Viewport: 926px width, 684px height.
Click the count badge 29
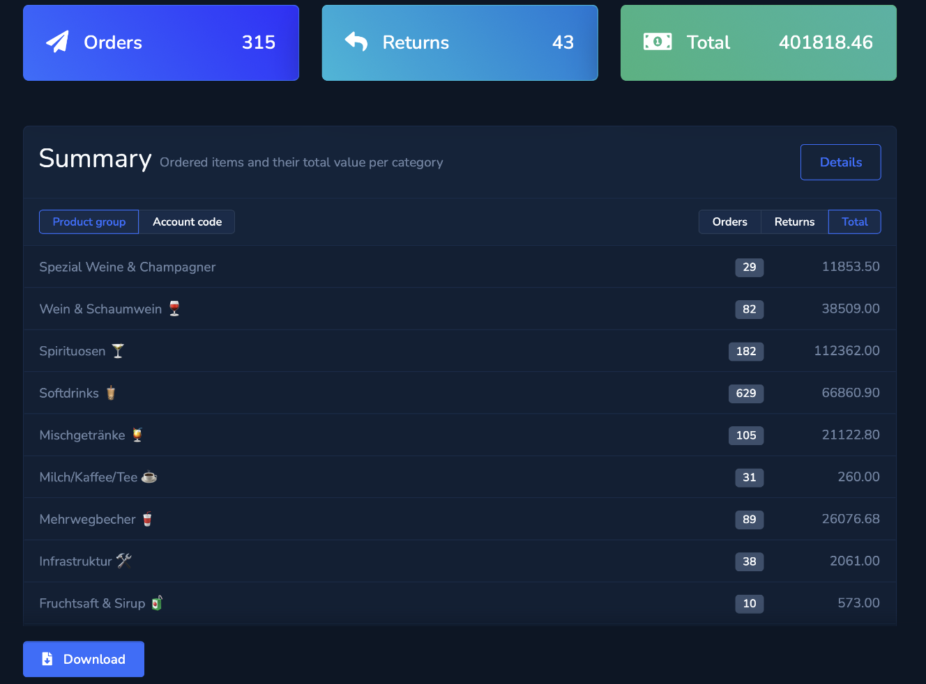coord(750,267)
